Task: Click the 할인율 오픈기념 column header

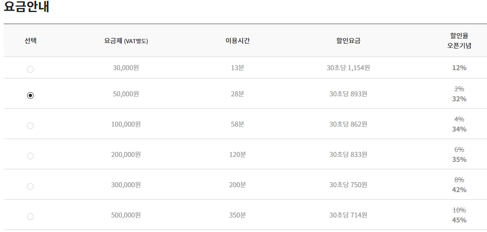Action: click(x=459, y=41)
